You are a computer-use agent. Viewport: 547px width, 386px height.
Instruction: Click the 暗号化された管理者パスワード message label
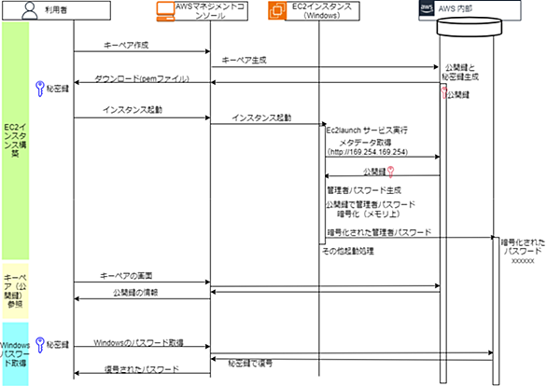[379, 232]
